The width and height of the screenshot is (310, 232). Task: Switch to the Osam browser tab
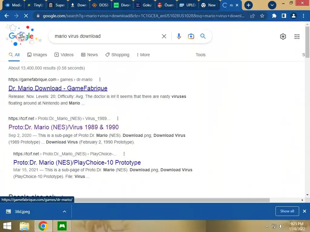[x=166, y=5]
